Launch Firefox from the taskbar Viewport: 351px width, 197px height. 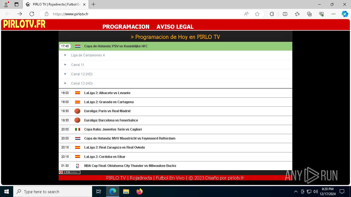pos(140,192)
